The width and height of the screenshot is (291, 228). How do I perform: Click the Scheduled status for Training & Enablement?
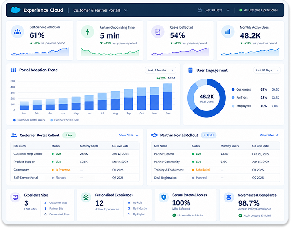[x=201, y=170]
